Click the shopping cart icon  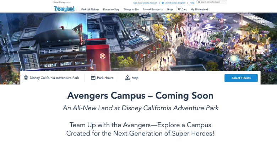click(x=179, y=9)
